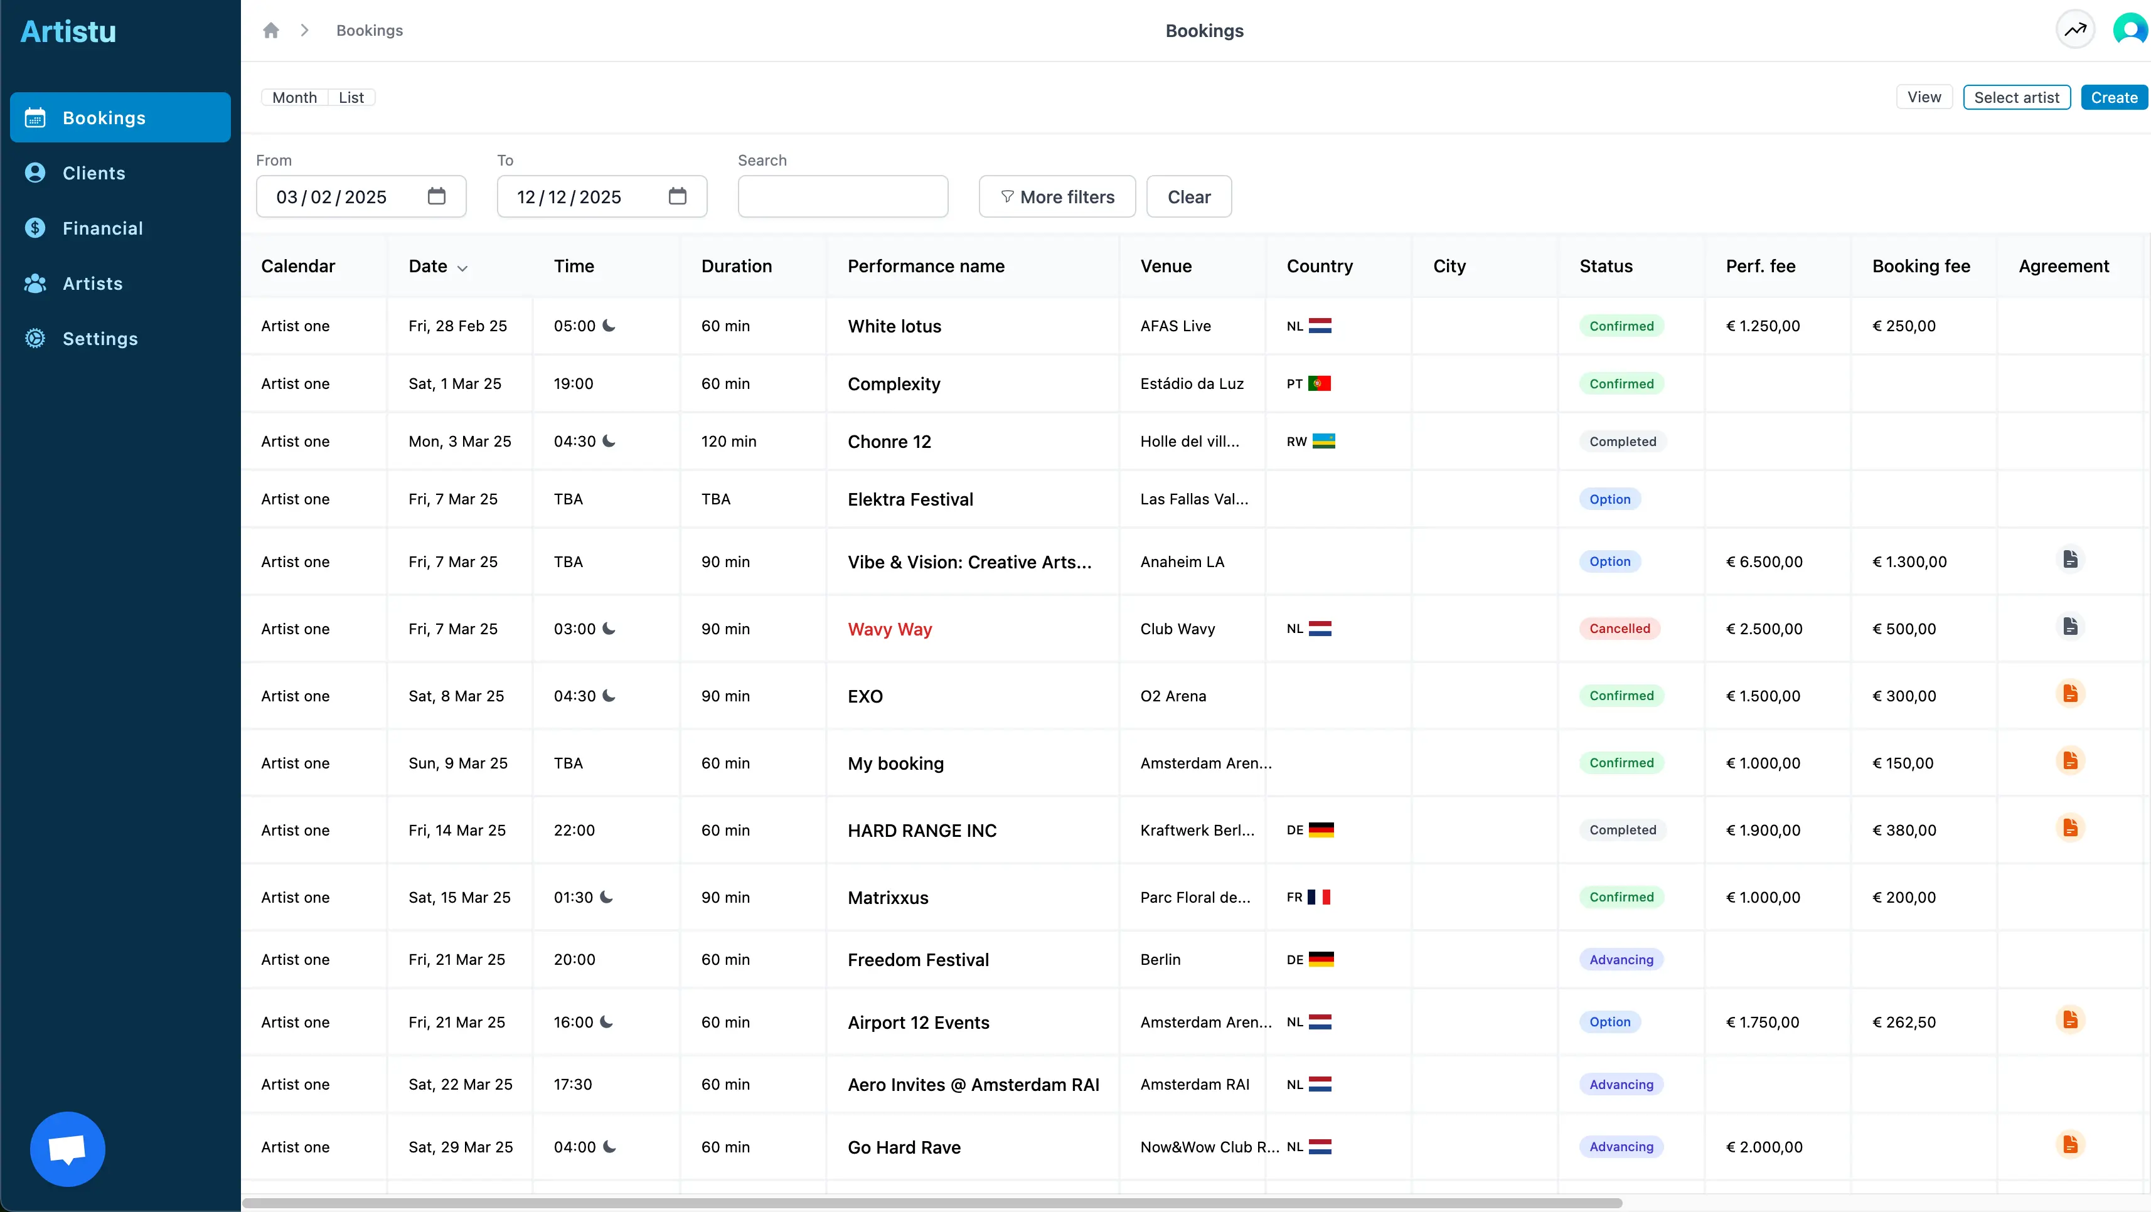The image size is (2151, 1212).
Task: Open the agreement document for EXO booking
Action: click(x=2071, y=693)
